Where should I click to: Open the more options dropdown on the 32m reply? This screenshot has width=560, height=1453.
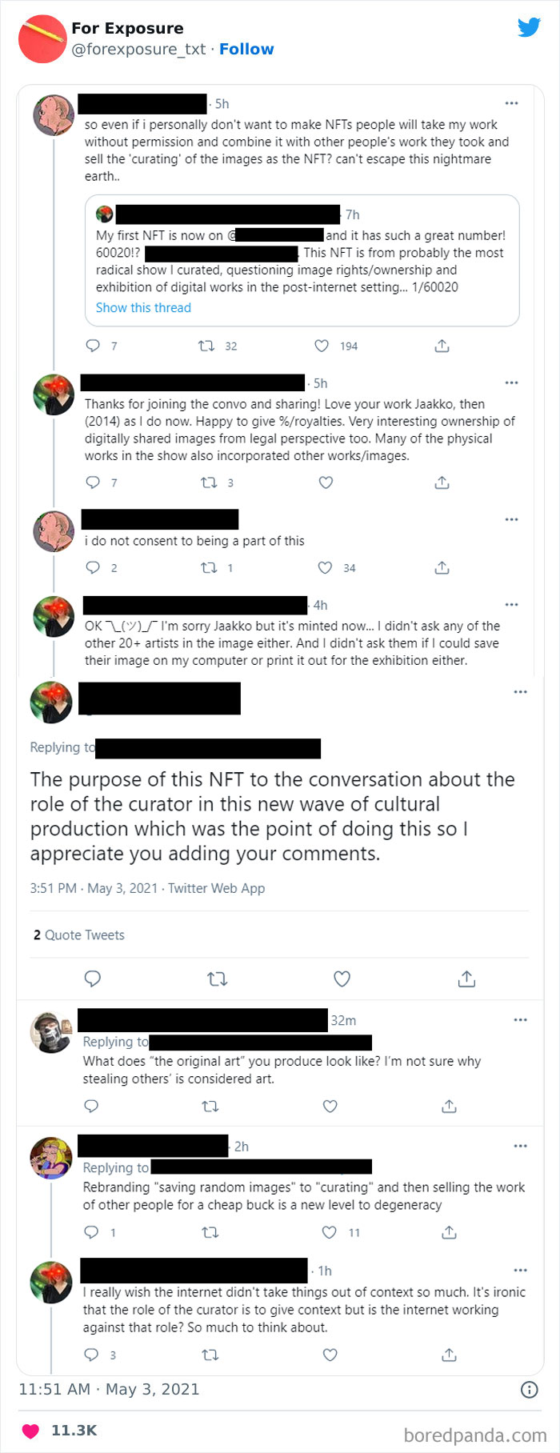coord(521,1019)
